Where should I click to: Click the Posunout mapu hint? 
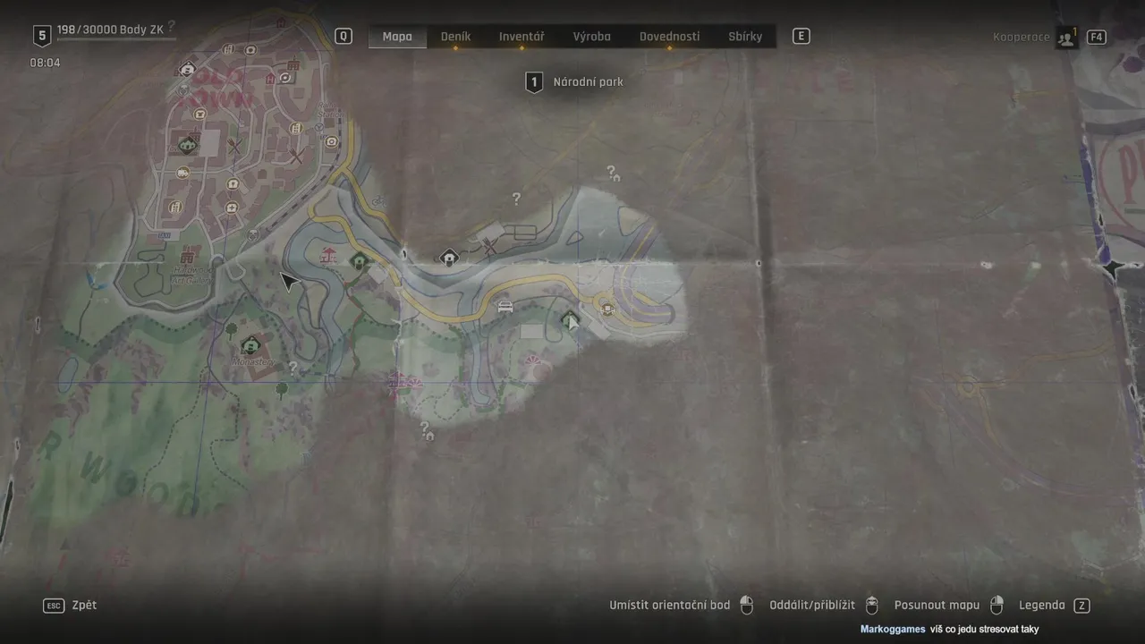(x=937, y=606)
